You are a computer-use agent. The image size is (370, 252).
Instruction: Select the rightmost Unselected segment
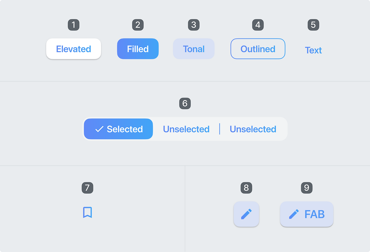pos(253,129)
